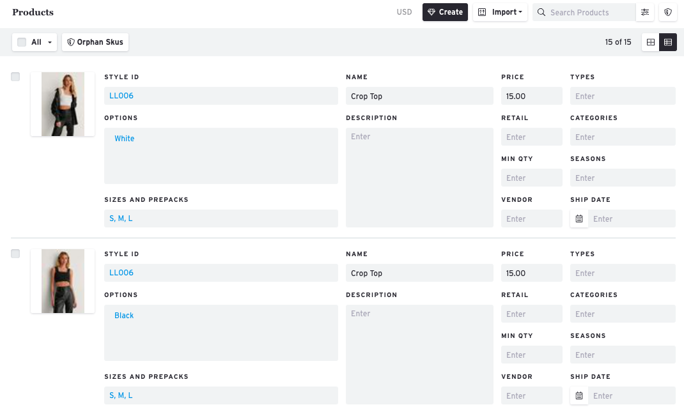Check the Black Crop Top row
684x414 pixels.
point(15,254)
